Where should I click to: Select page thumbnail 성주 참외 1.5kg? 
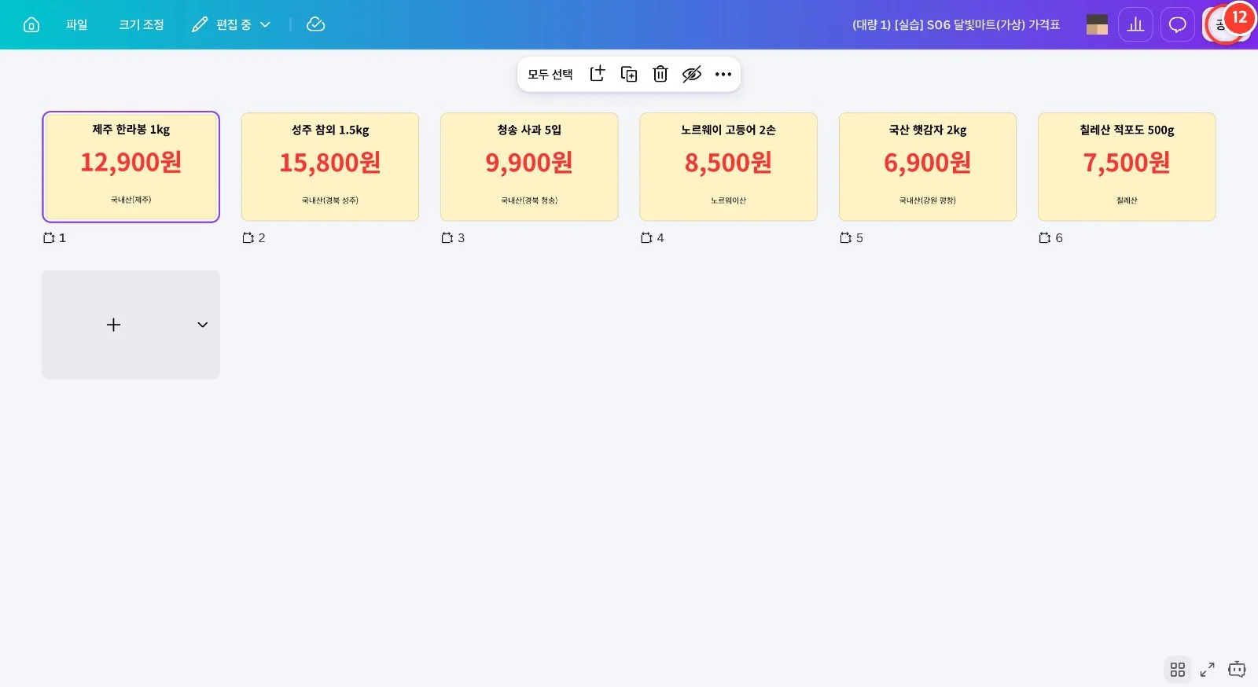click(x=330, y=167)
